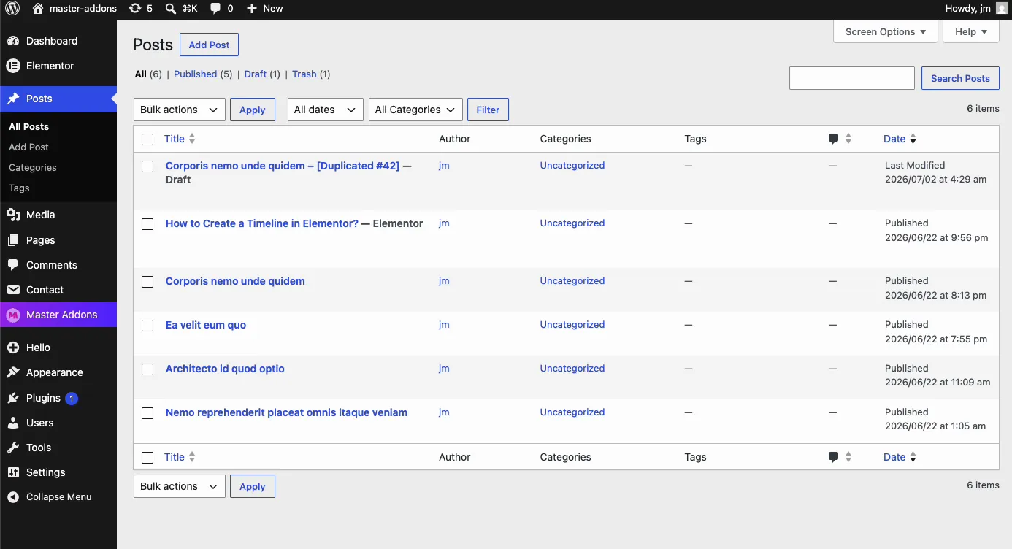The height and width of the screenshot is (549, 1012).
Task: Show the Published posts filter
Action: [x=195, y=74]
